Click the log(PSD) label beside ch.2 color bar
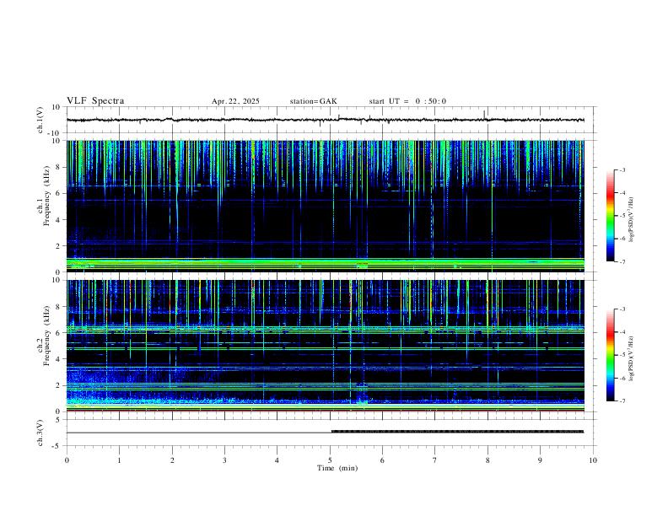Image resolution: width=668 pixels, height=516 pixels. click(x=631, y=358)
